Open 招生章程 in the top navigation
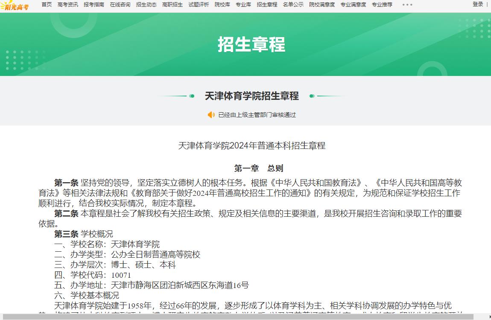 [267, 4]
